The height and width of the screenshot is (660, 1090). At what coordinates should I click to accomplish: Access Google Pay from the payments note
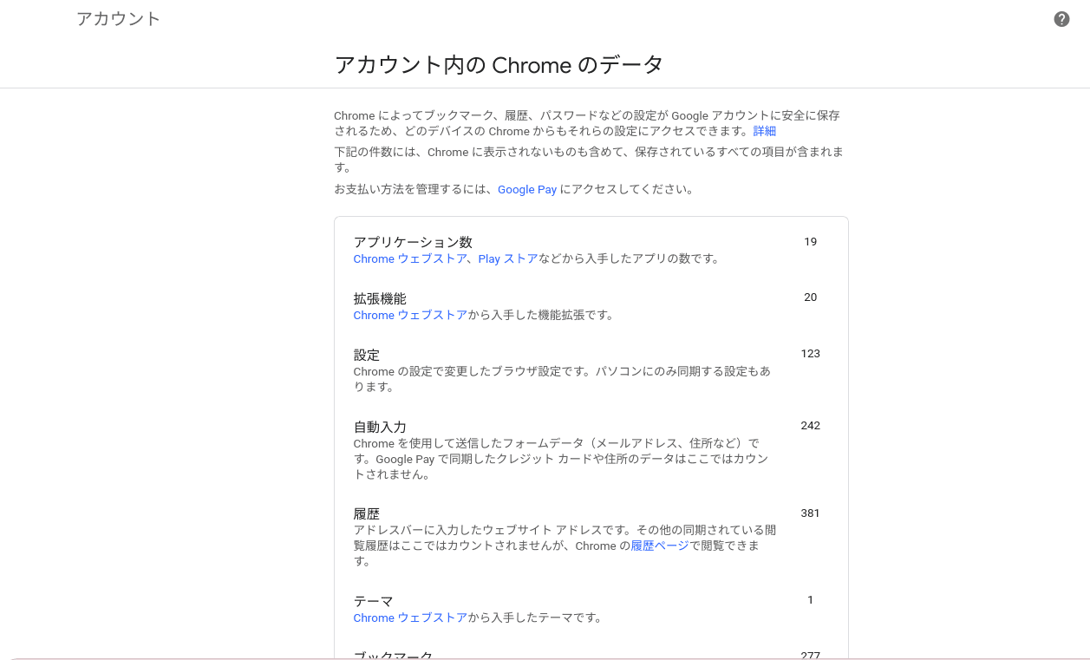tap(526, 189)
